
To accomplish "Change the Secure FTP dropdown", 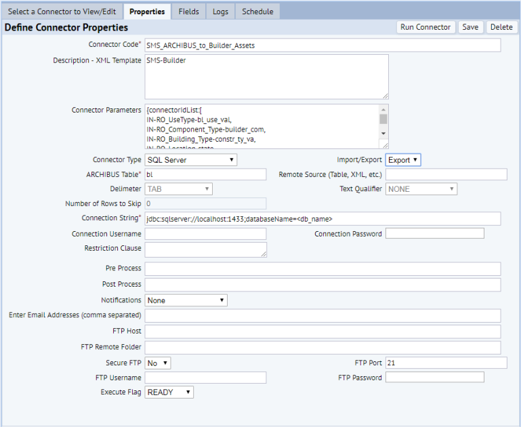I will [158, 363].
